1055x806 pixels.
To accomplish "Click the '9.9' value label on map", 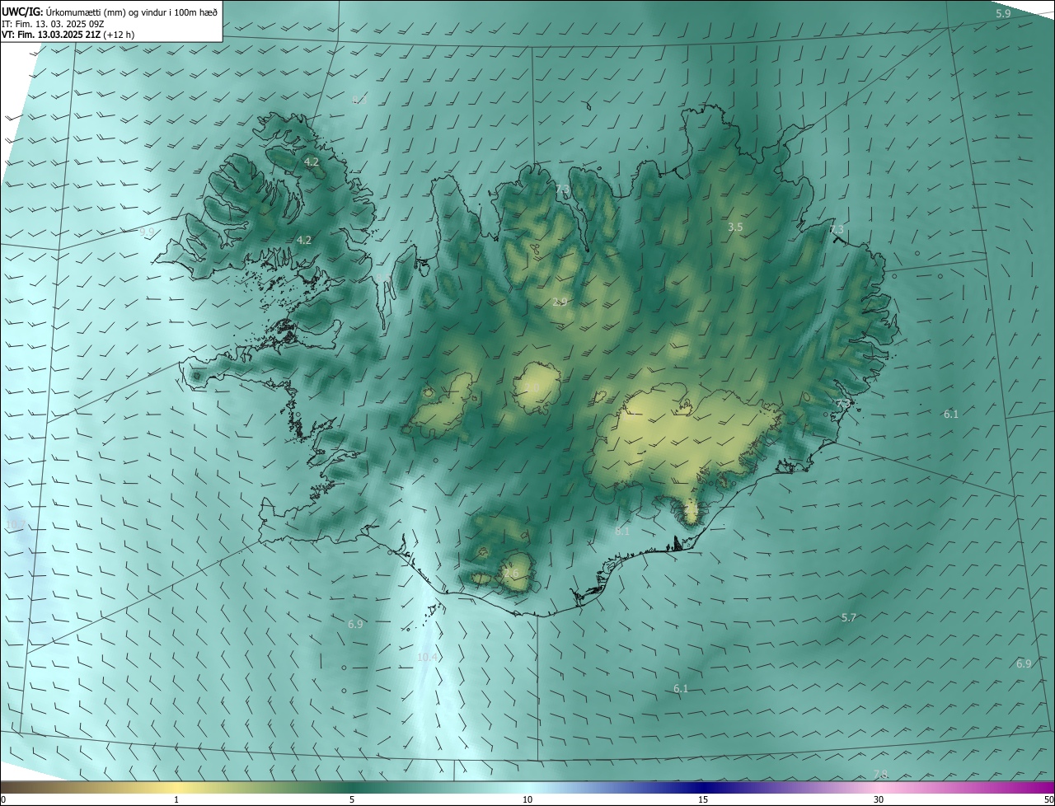I will coord(147,232).
